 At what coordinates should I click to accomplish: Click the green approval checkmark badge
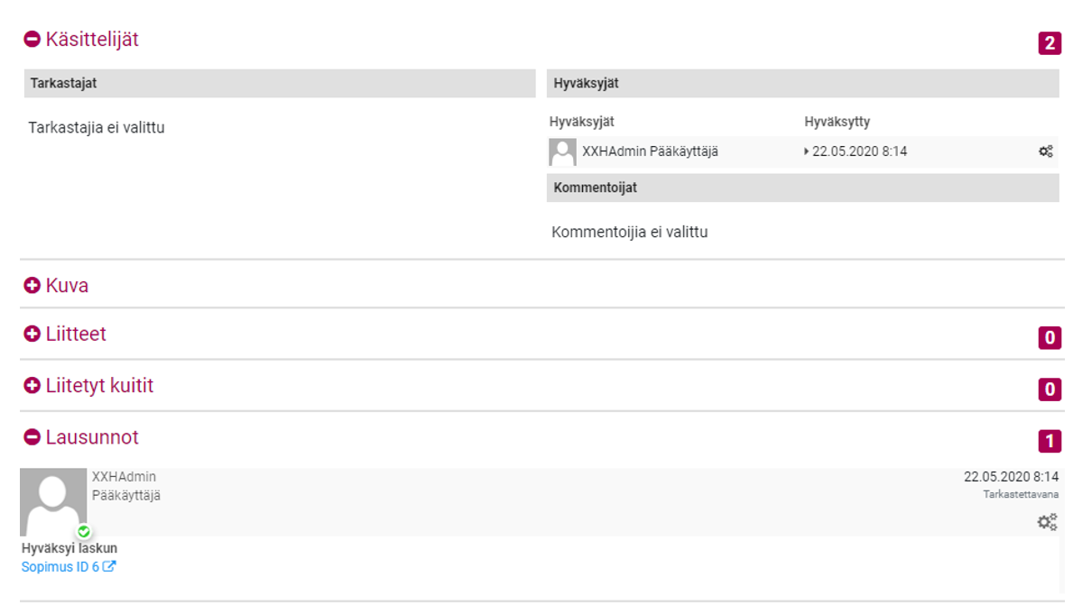point(84,531)
